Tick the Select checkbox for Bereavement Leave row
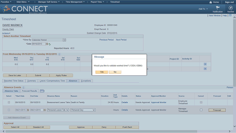The width and height of the screenshot is (236, 133). pos(9,102)
